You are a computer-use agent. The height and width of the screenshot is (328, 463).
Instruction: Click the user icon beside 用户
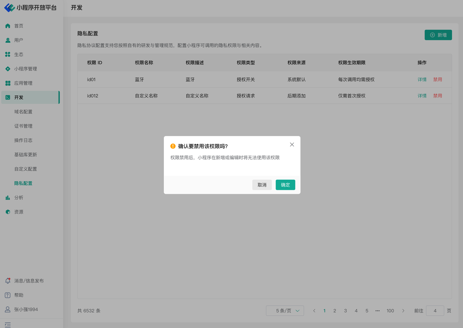(x=8, y=40)
